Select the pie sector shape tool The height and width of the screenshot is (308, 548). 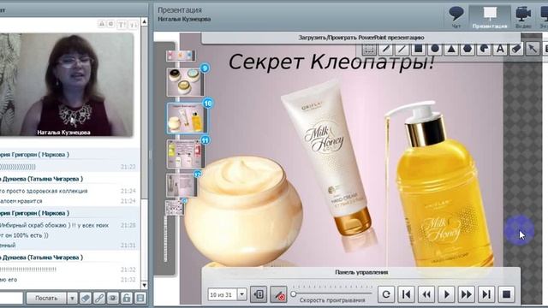coord(484,49)
